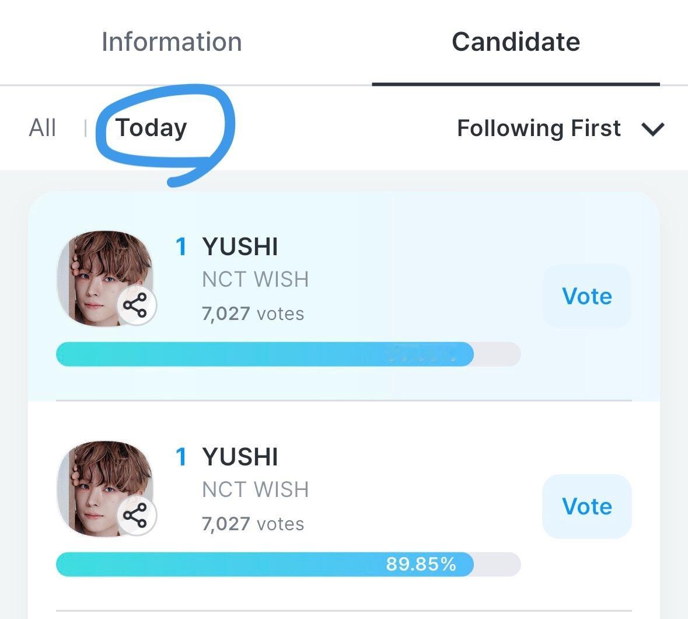Click the 89.85% progress bar
This screenshot has width=688, height=619.
[288, 564]
